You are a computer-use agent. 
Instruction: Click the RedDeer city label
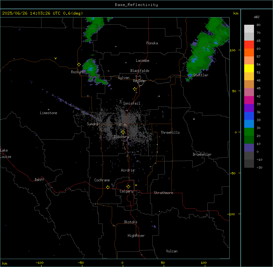click(139, 81)
